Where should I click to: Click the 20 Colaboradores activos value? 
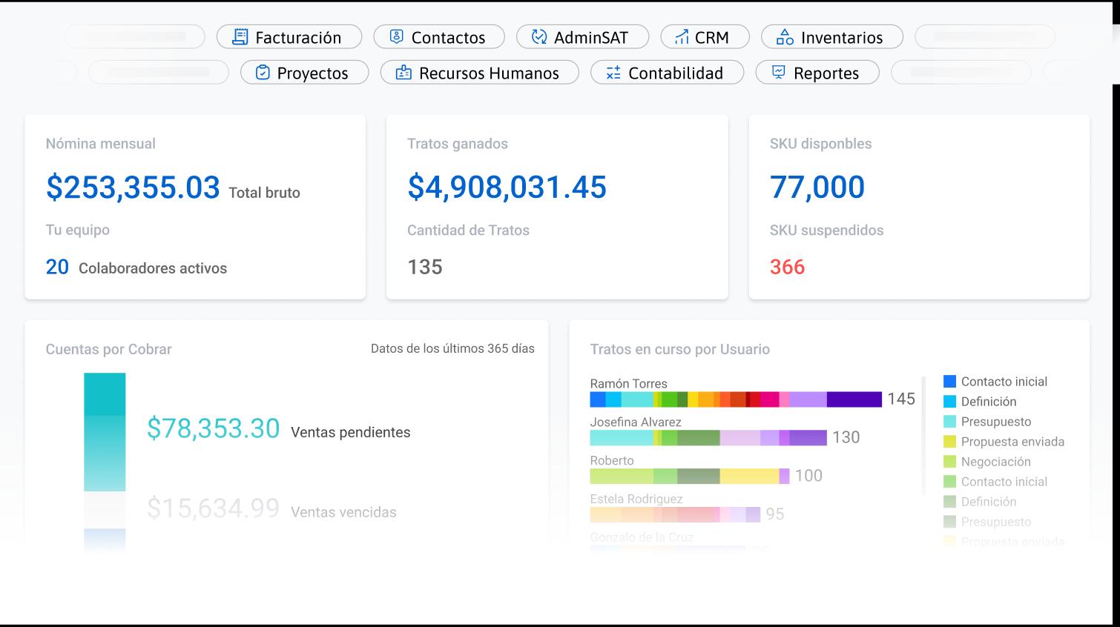[57, 267]
